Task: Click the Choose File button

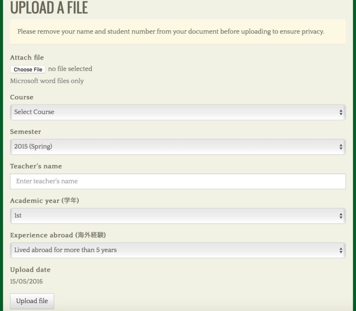Action: pyautogui.click(x=28, y=69)
